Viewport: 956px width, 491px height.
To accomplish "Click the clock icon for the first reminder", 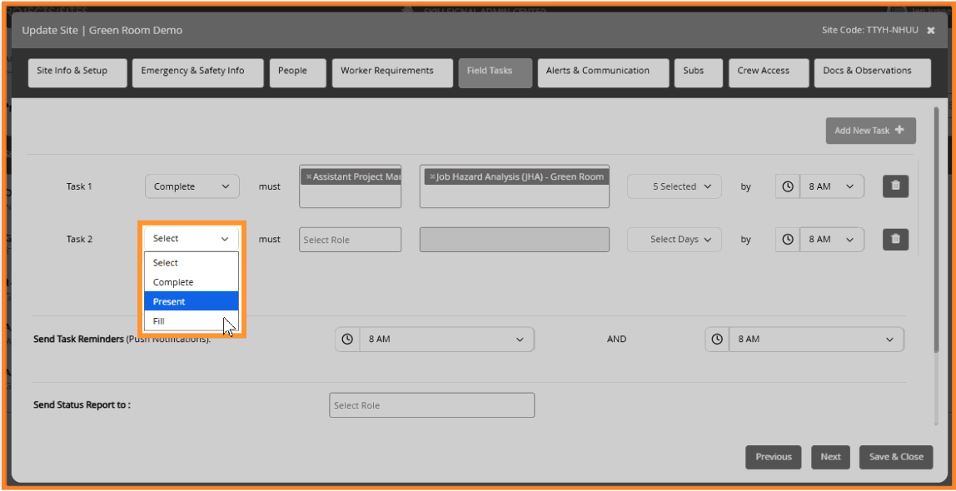I will (x=348, y=339).
